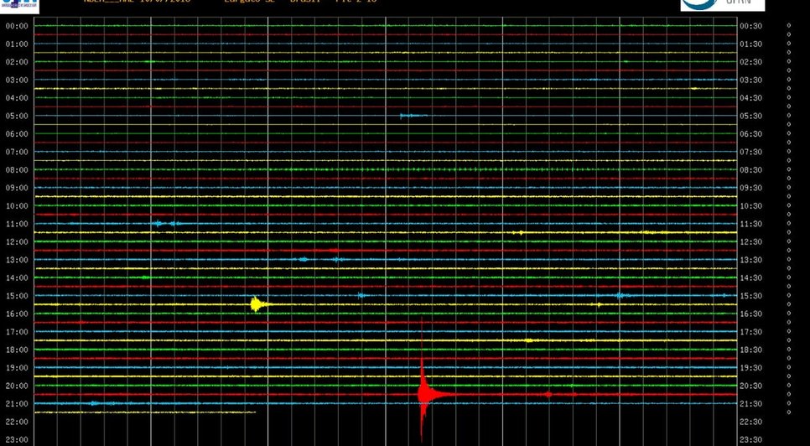The height and width of the screenshot is (446, 810).
Task: Click the 18:30 half-hour label
Action: click(751, 350)
